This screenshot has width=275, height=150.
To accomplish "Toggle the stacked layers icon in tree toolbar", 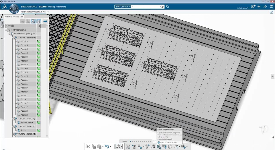I will click(x=39, y=21).
